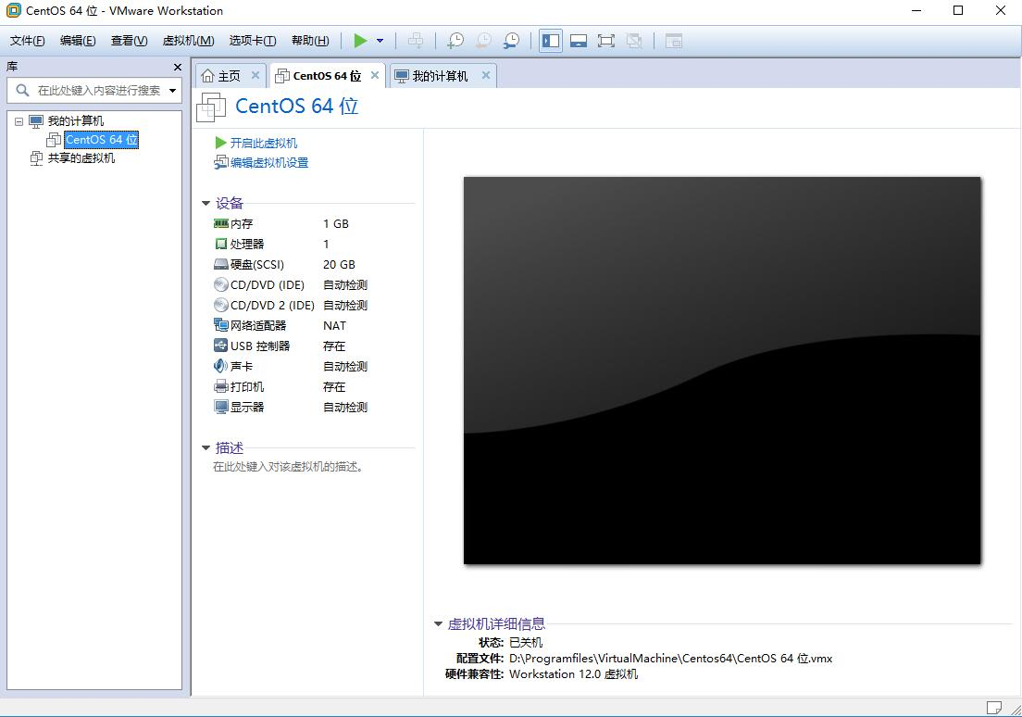Viewport: 1022px width, 717px height.
Task: Click 打印机 printer icon
Action: (221, 387)
